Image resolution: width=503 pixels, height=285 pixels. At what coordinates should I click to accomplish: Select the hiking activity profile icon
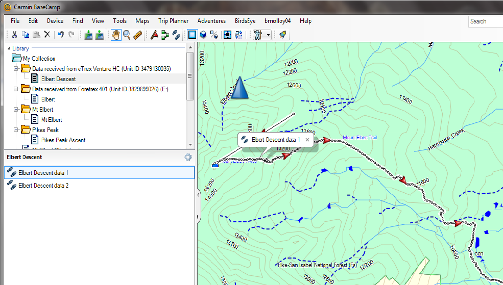pos(258,35)
